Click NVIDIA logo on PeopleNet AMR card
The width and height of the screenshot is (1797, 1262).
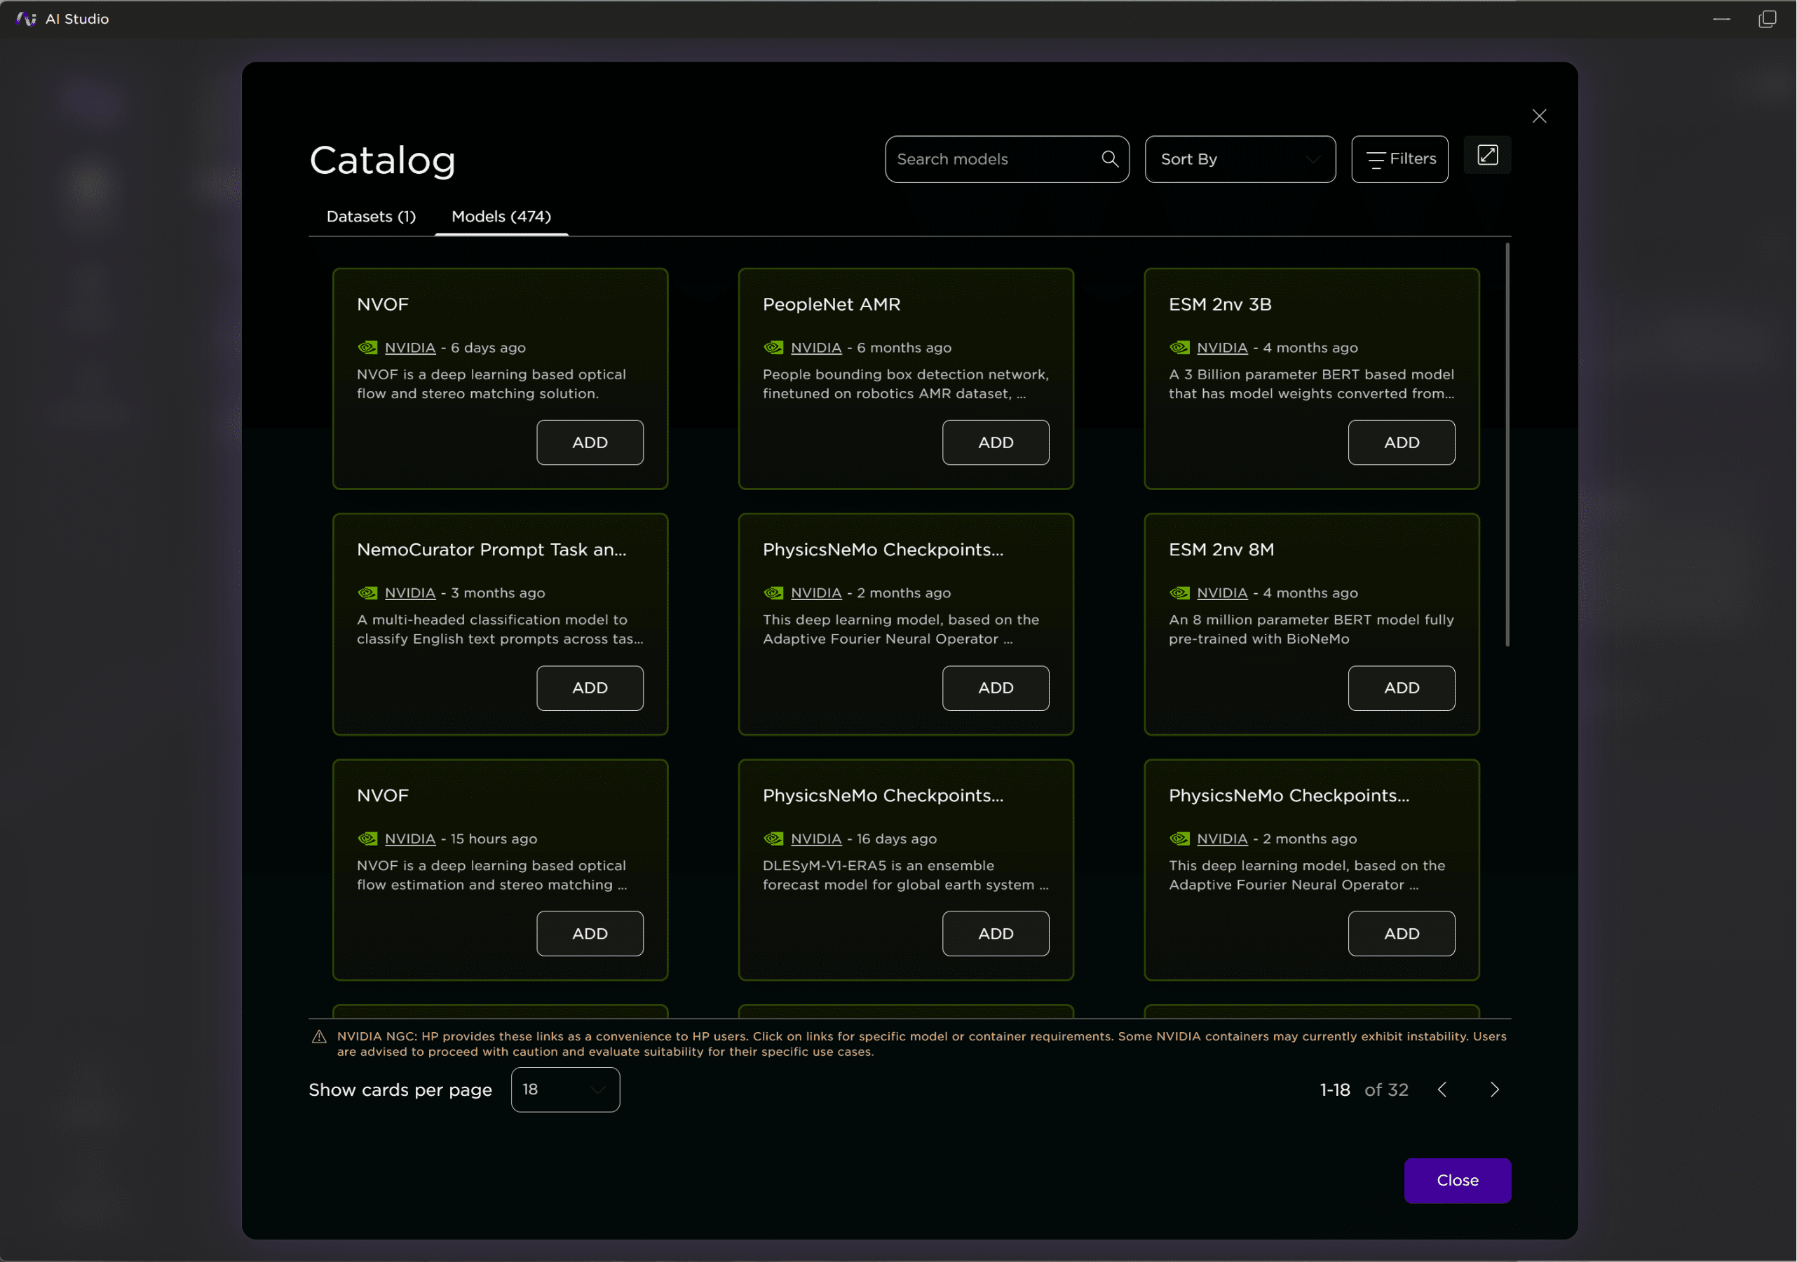coord(773,348)
